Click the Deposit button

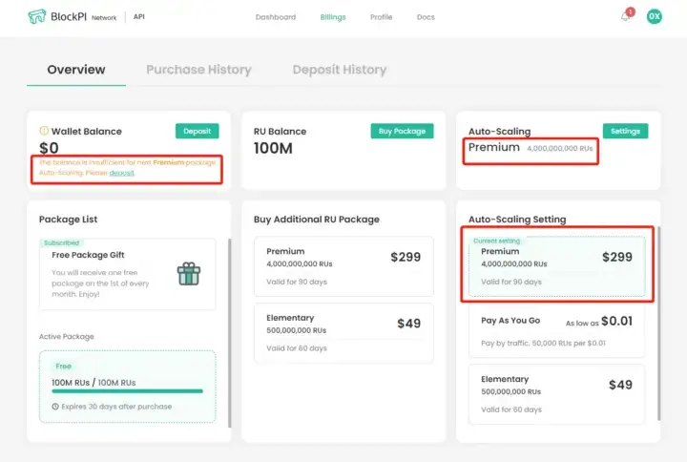click(198, 131)
